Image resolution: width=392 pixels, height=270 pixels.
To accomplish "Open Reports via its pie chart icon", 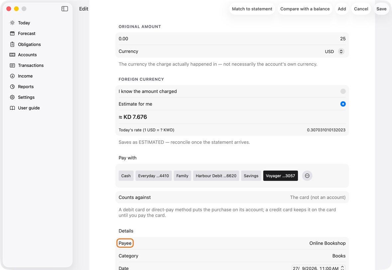I will (x=12, y=86).
